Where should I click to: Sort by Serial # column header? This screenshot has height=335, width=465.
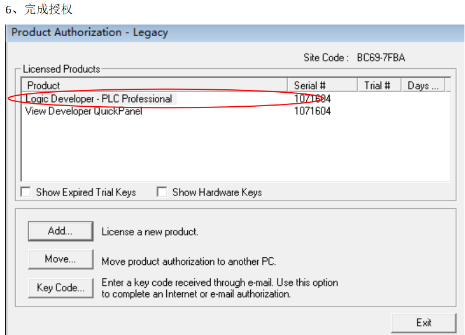323,86
